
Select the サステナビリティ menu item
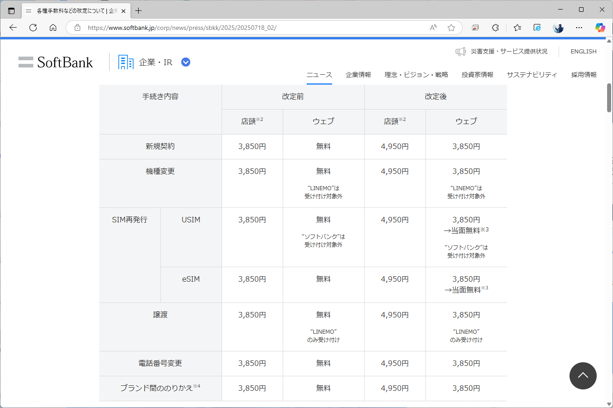coord(531,74)
